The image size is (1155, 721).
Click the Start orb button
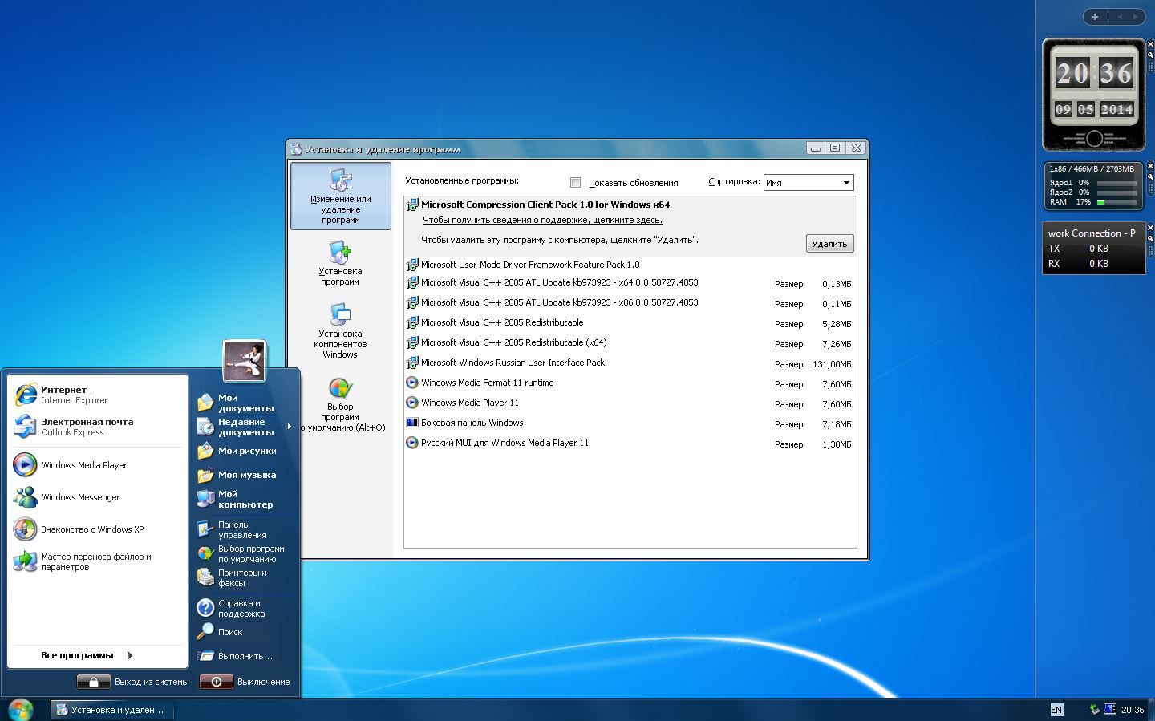pyautogui.click(x=20, y=709)
